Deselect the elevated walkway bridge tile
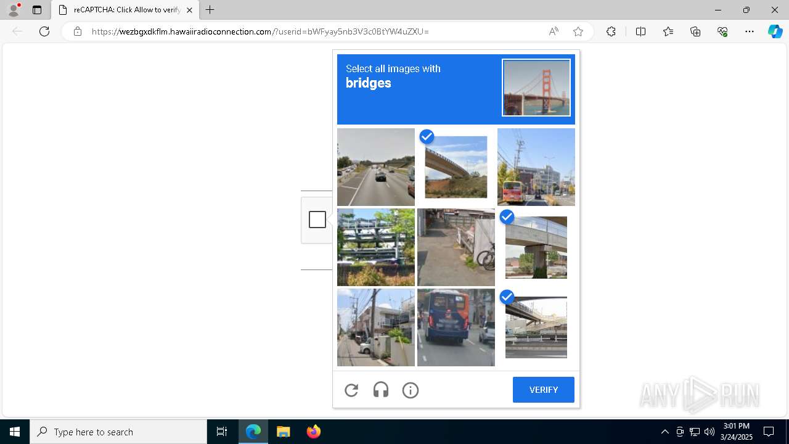This screenshot has width=789, height=444. click(x=536, y=327)
